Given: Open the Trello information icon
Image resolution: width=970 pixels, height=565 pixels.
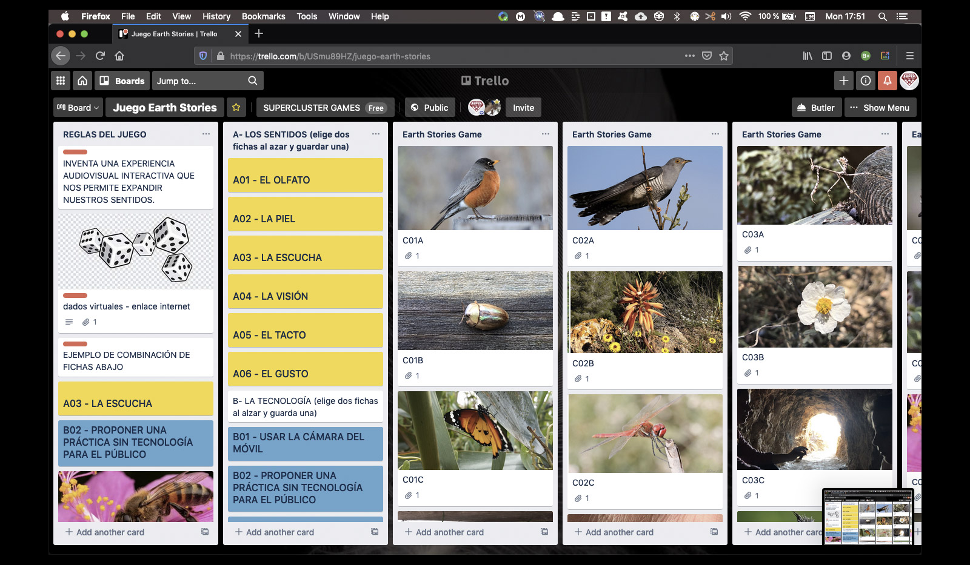Looking at the screenshot, I should pyautogui.click(x=866, y=81).
